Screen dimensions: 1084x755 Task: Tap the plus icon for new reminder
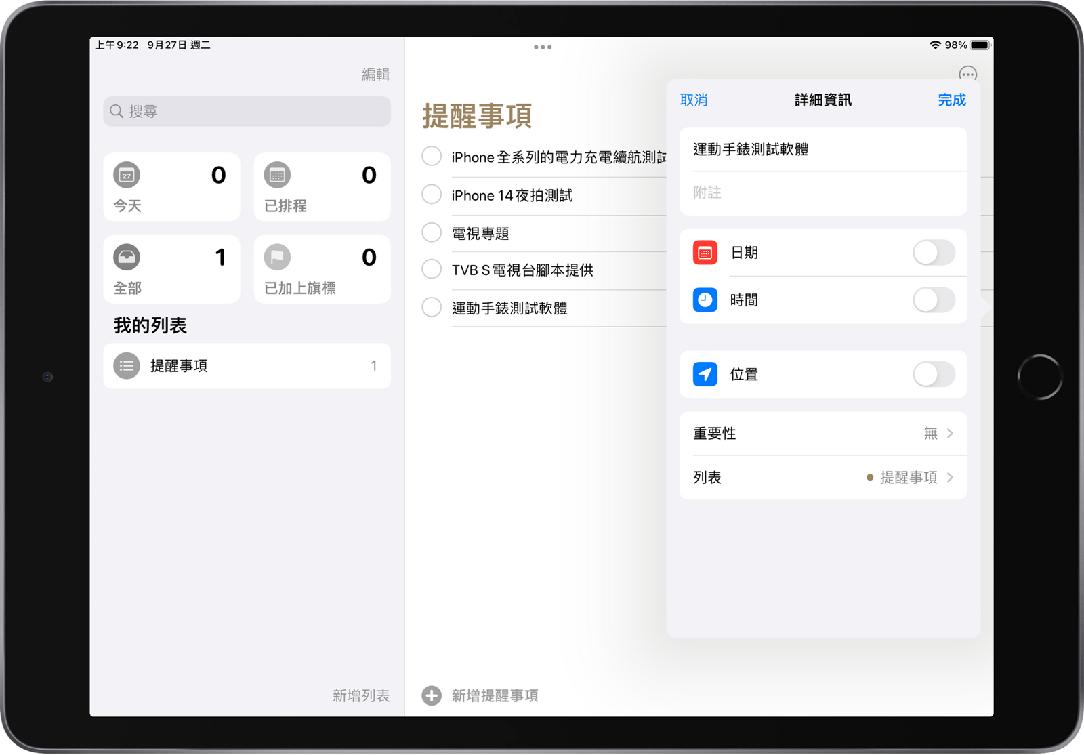point(432,695)
